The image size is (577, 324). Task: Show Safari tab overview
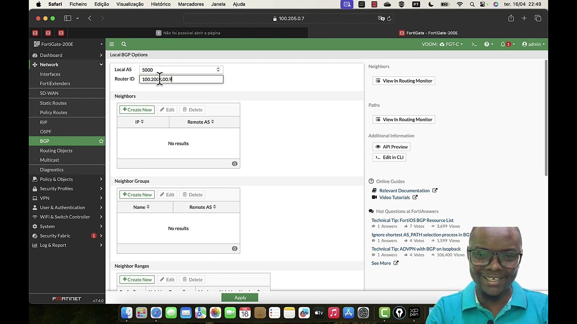point(538,18)
